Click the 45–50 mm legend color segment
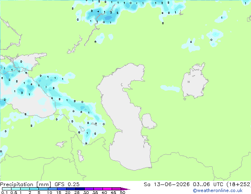 (x=116, y=189)
